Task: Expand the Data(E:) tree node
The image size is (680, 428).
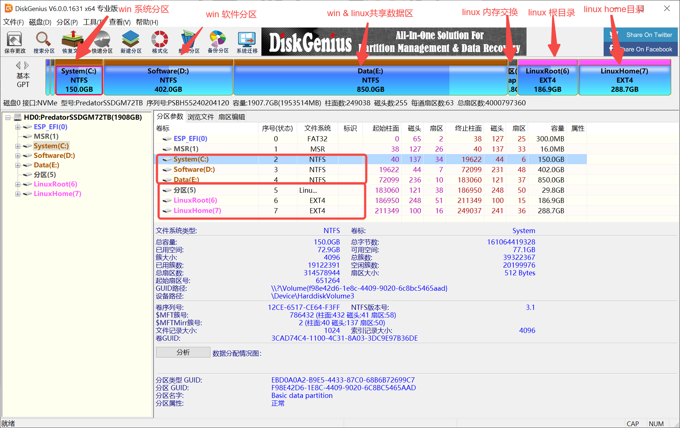Action: (x=18, y=165)
